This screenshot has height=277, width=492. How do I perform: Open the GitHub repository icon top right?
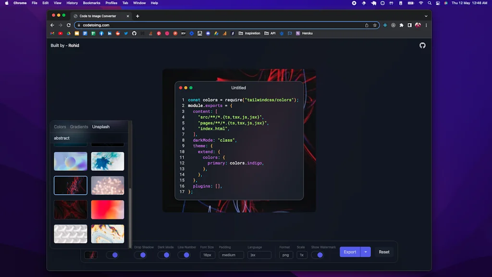point(422,45)
